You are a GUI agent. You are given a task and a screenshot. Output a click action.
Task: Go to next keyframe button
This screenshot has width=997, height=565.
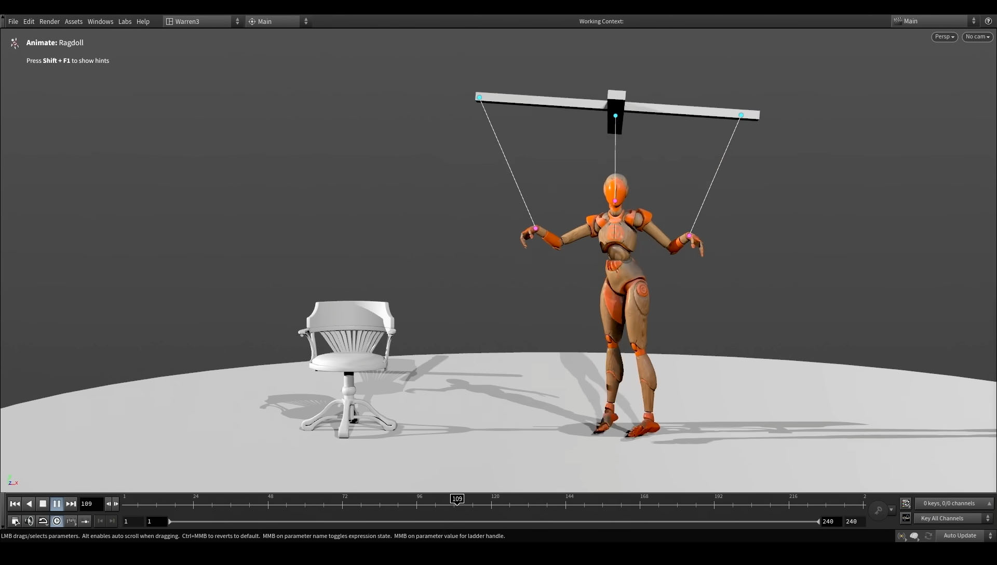click(x=112, y=521)
